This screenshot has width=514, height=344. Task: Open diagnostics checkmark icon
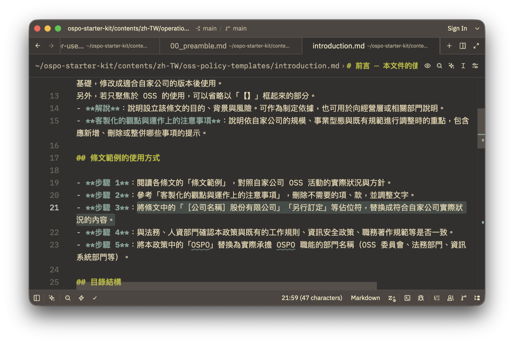[95, 298]
